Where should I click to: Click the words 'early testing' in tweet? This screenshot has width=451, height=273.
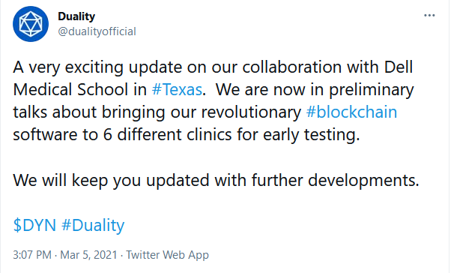(x=311, y=135)
